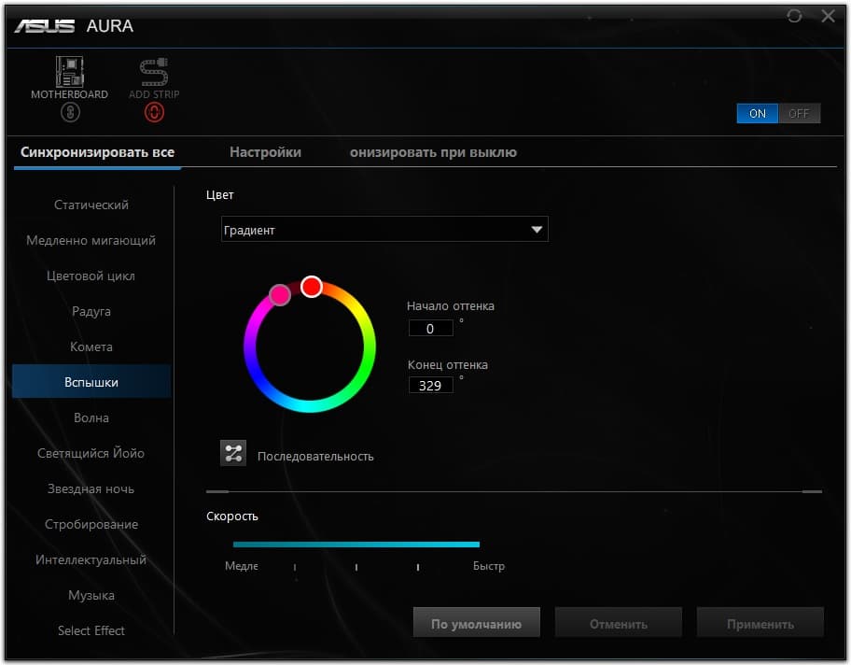Screen dimensions: 851x665
Task: Toggle the Последовательность sequence icon
Action: click(x=233, y=453)
